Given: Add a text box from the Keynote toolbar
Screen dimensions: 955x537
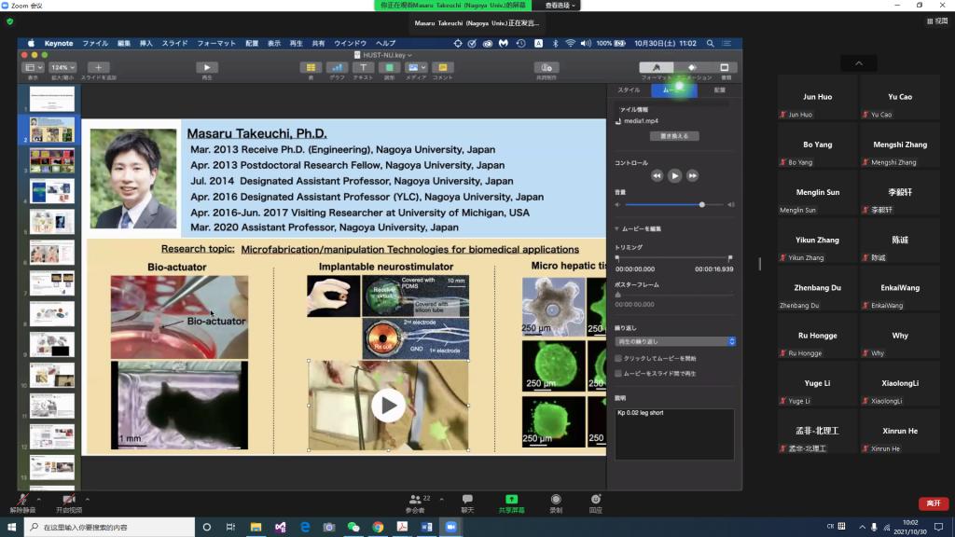Looking at the screenshot, I should pyautogui.click(x=363, y=68).
